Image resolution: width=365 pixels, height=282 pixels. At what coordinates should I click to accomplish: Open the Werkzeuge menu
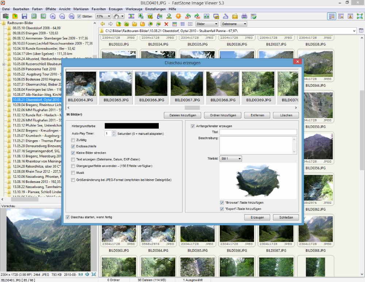pos(136,9)
